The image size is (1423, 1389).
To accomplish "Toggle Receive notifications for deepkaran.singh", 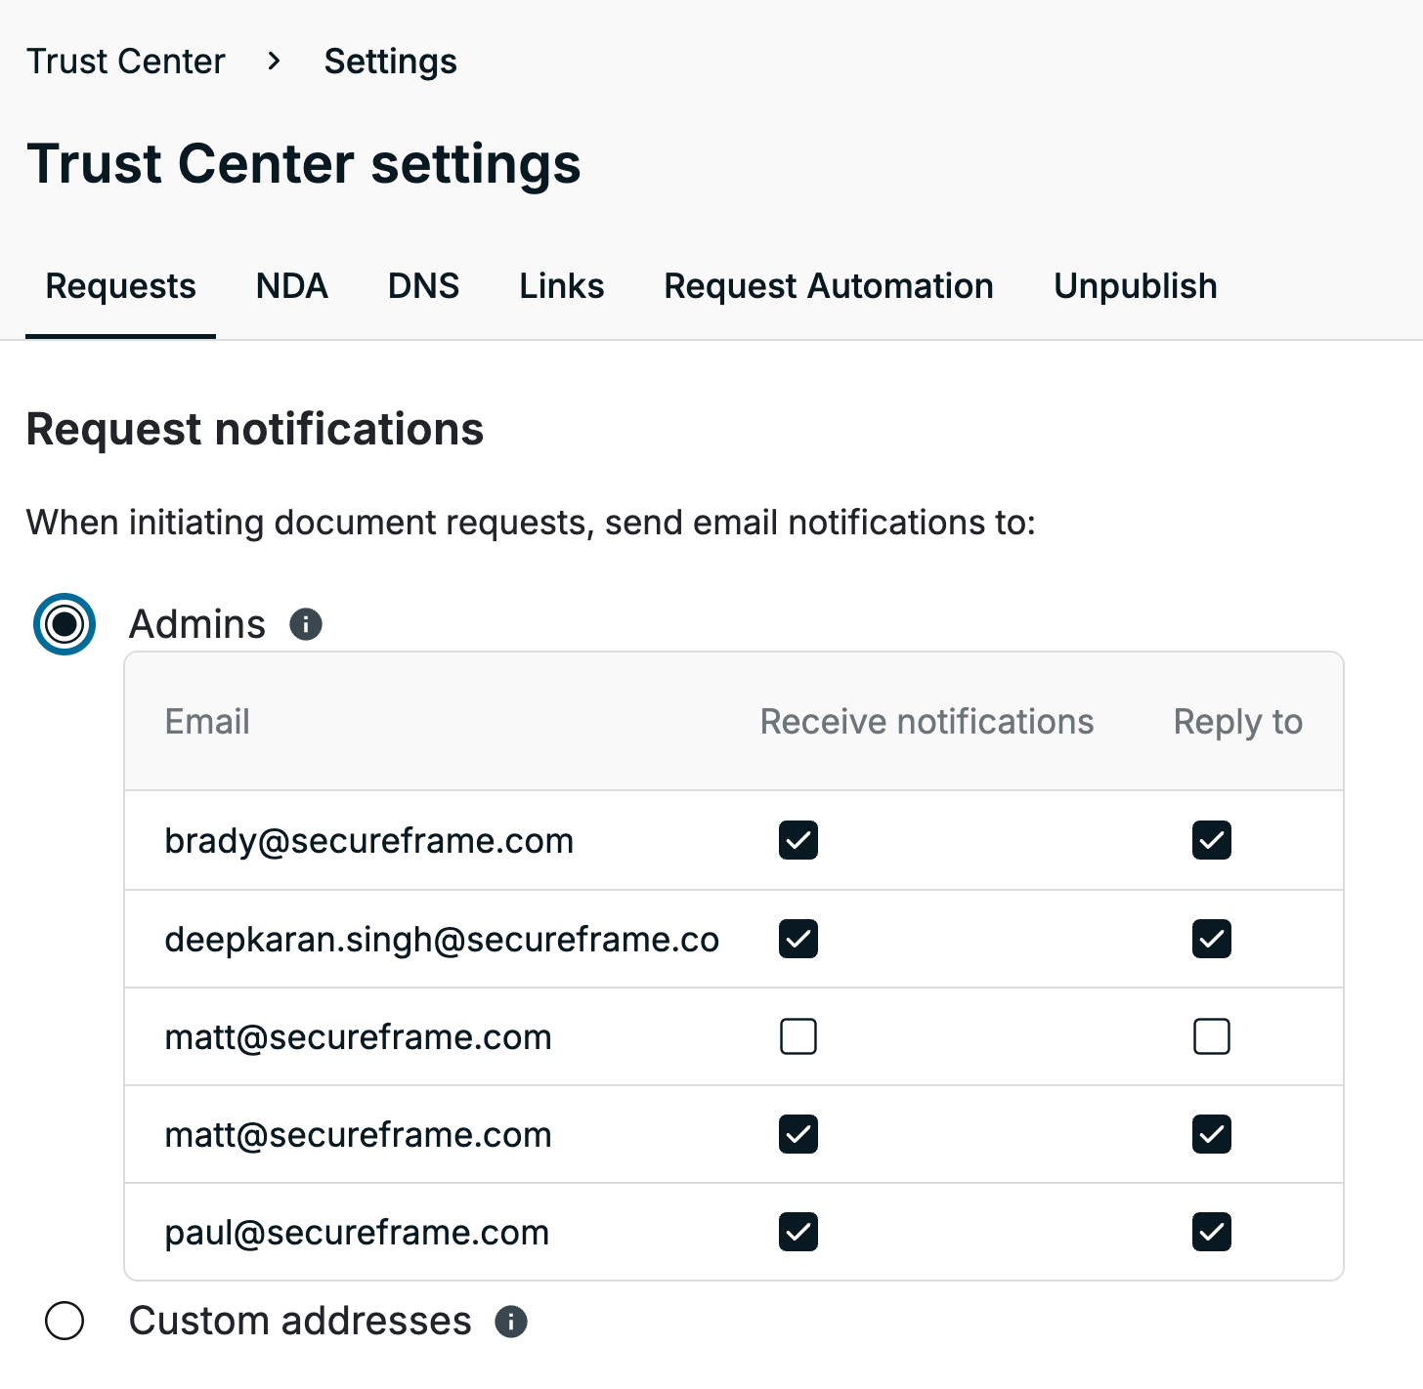I will click(798, 939).
